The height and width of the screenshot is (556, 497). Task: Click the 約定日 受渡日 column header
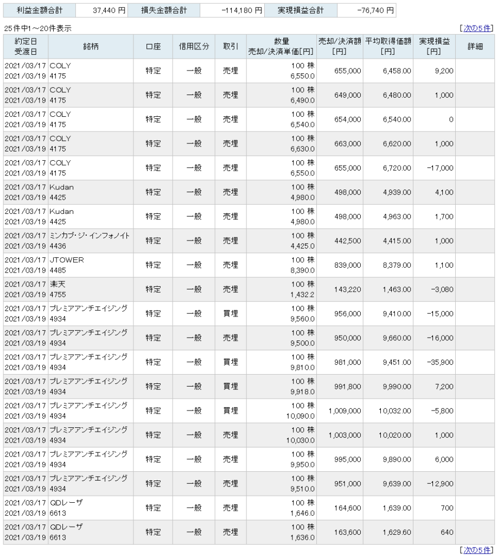[x=26, y=47]
